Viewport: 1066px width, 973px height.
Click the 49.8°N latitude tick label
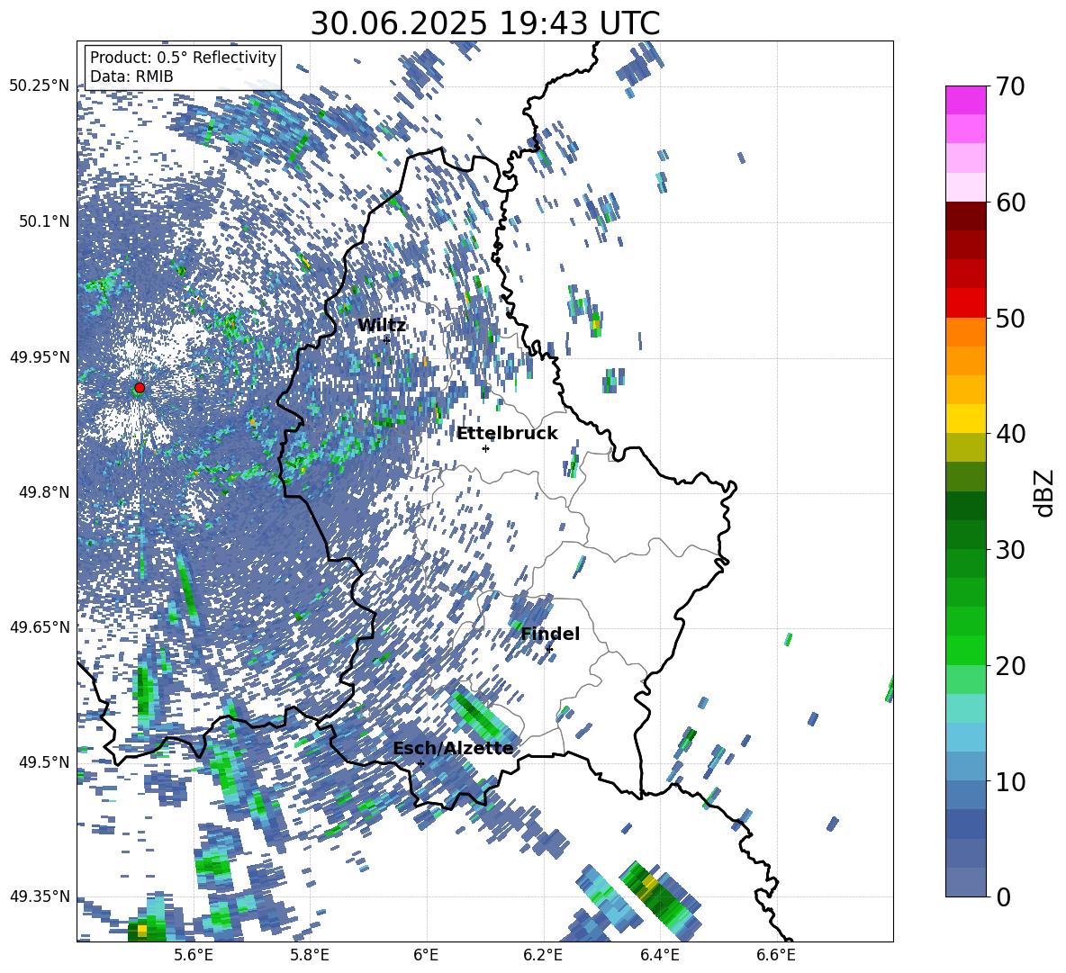[44, 492]
